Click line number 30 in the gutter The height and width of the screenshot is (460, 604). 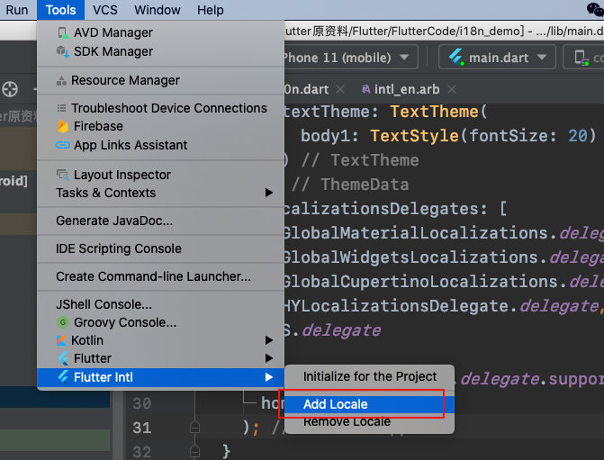[141, 404]
